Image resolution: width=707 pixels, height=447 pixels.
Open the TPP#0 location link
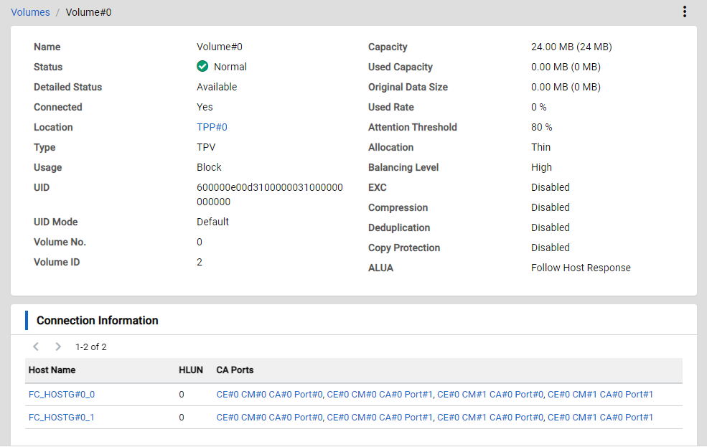pyautogui.click(x=212, y=127)
